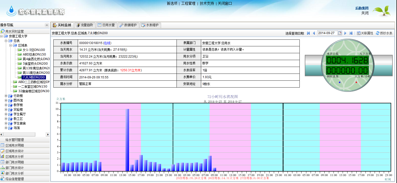
Task: Go to previous date arrow
Action: 314,33
